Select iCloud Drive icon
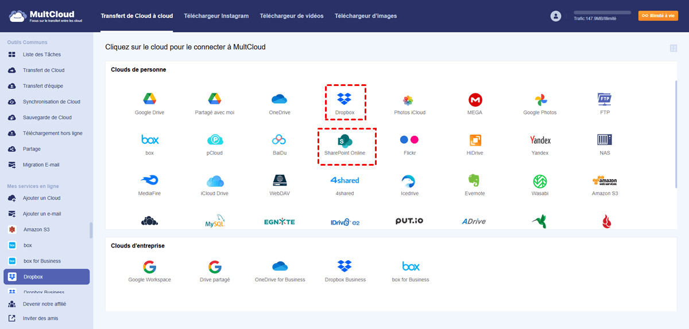 [215, 181]
